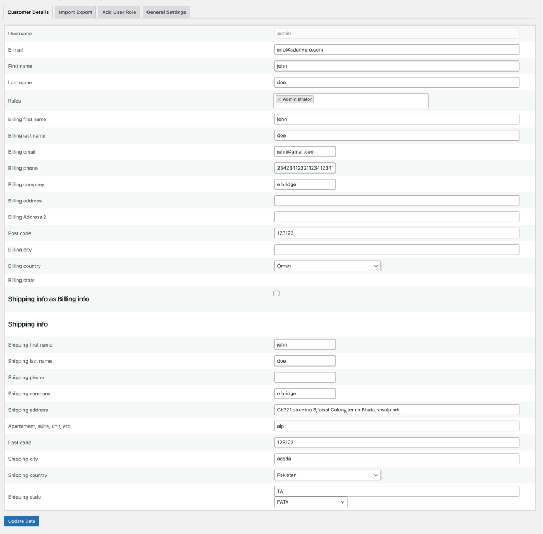The height and width of the screenshot is (534, 543).
Task: Click the empty Shipping phone field
Action: point(305,378)
